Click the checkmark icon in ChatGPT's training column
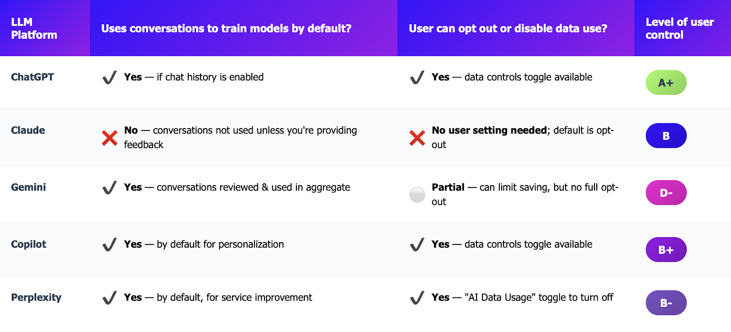731x332 pixels. pyautogui.click(x=110, y=78)
